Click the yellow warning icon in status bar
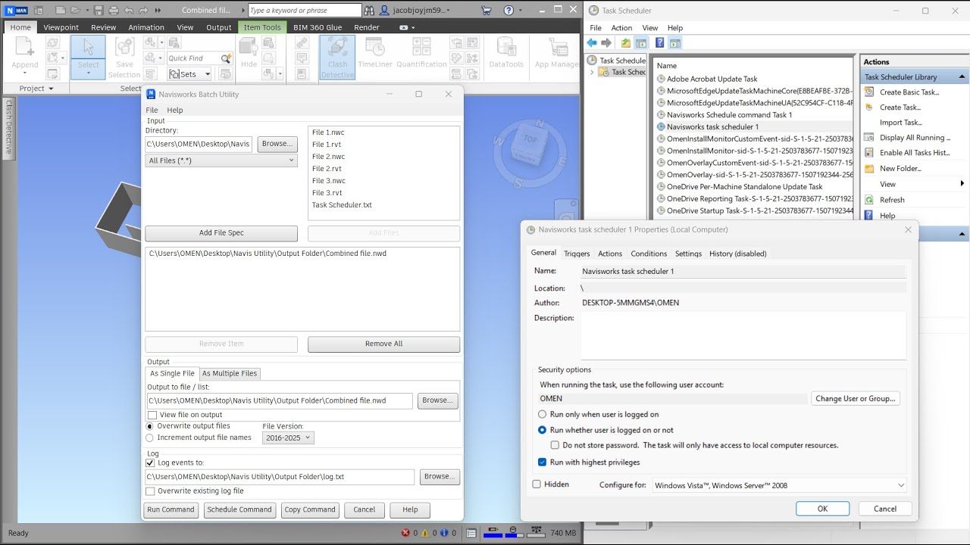 (426, 533)
